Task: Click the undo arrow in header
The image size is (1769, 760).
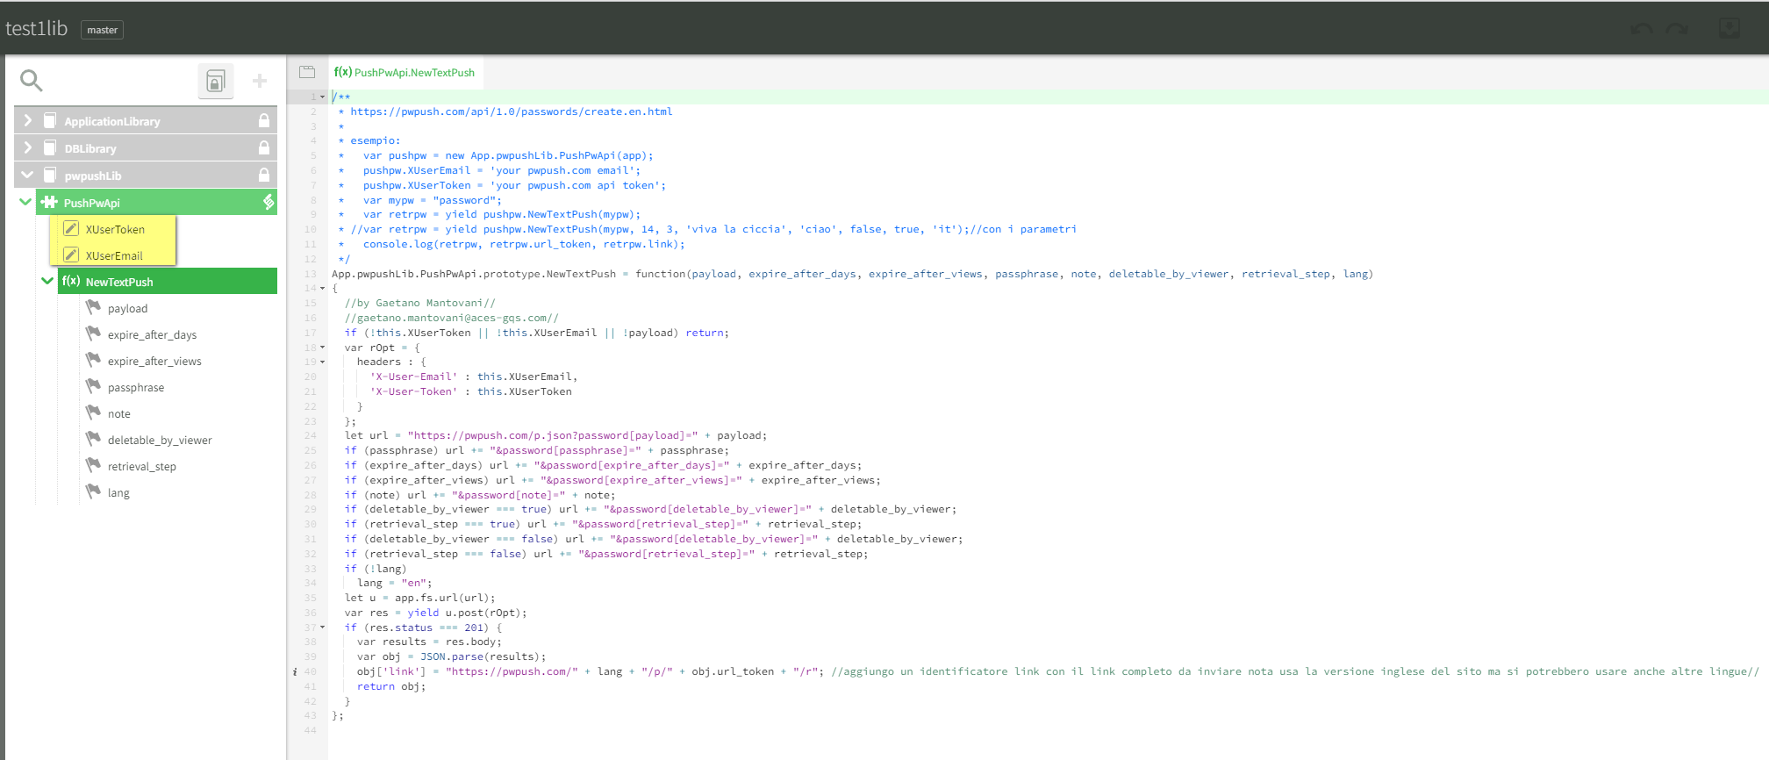Action: point(1642,29)
